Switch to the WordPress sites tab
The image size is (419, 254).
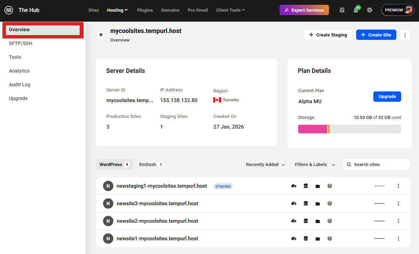click(115, 164)
